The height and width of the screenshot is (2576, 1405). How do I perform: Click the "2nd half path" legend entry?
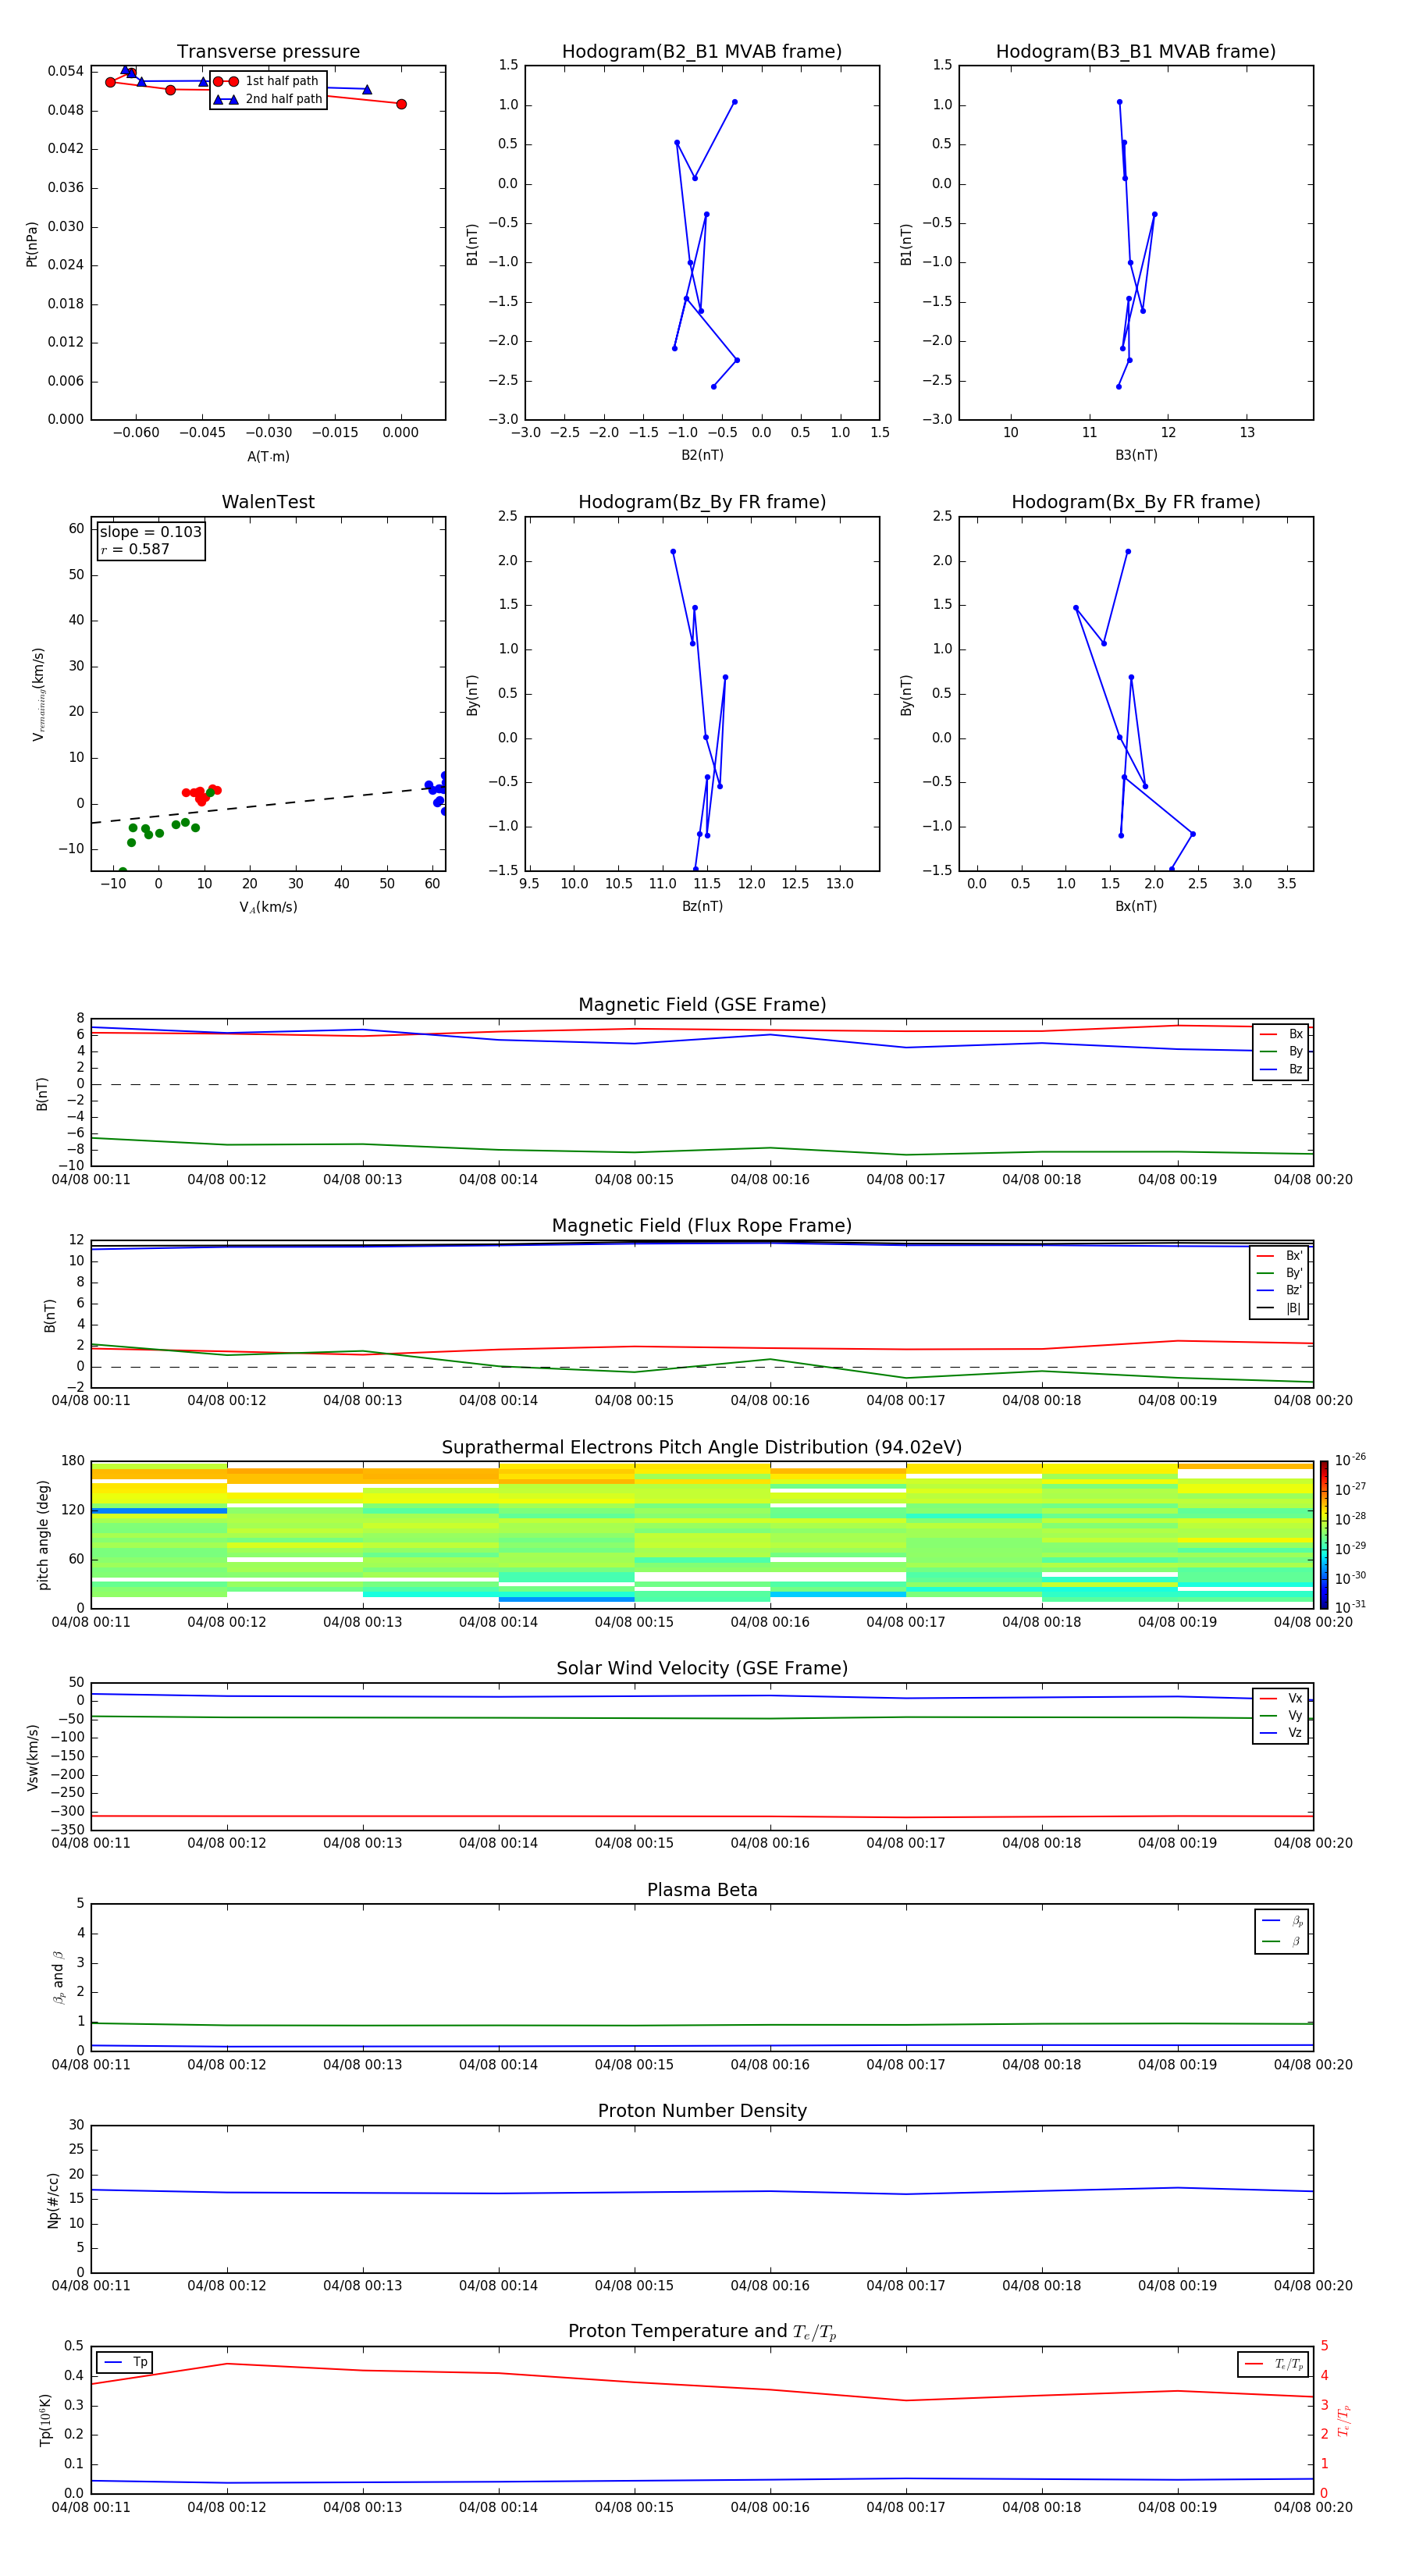tap(267, 99)
